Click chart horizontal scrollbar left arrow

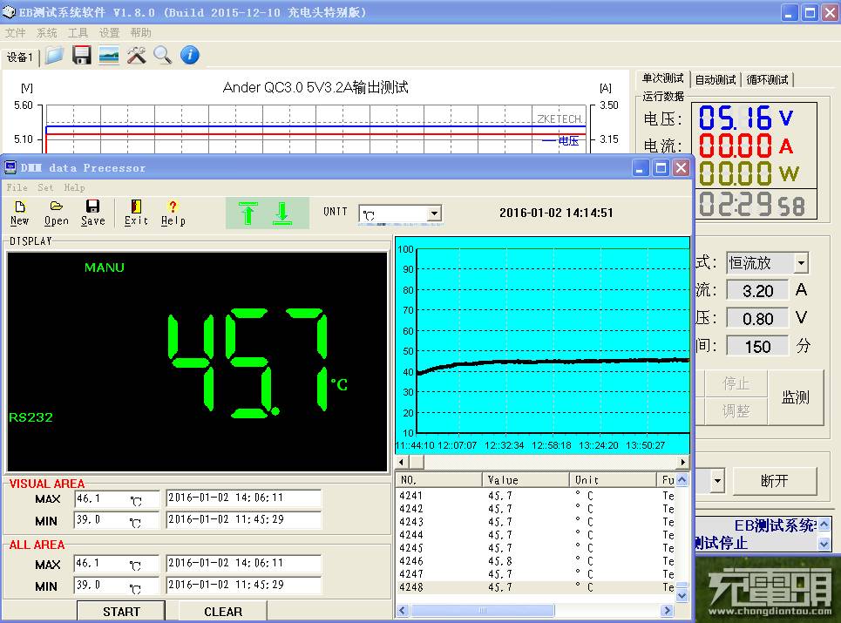point(402,462)
